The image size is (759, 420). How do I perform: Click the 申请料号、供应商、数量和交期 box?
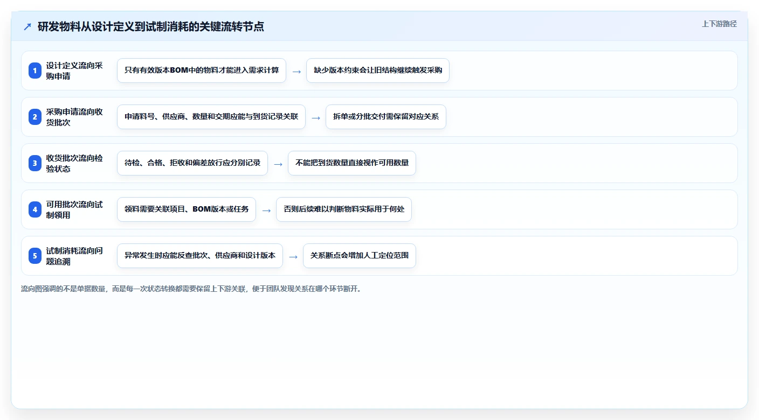pyautogui.click(x=211, y=117)
